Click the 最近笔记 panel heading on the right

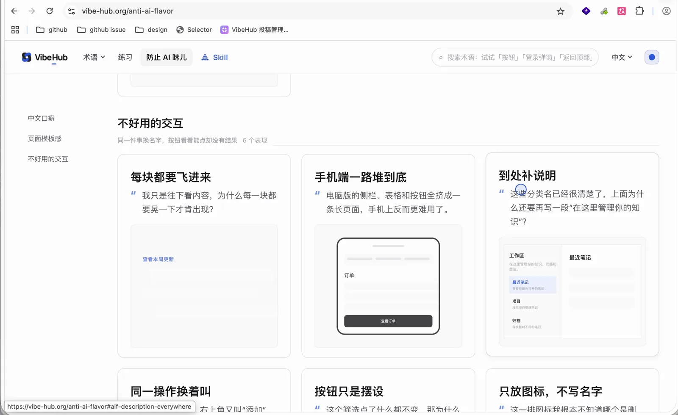coord(580,257)
